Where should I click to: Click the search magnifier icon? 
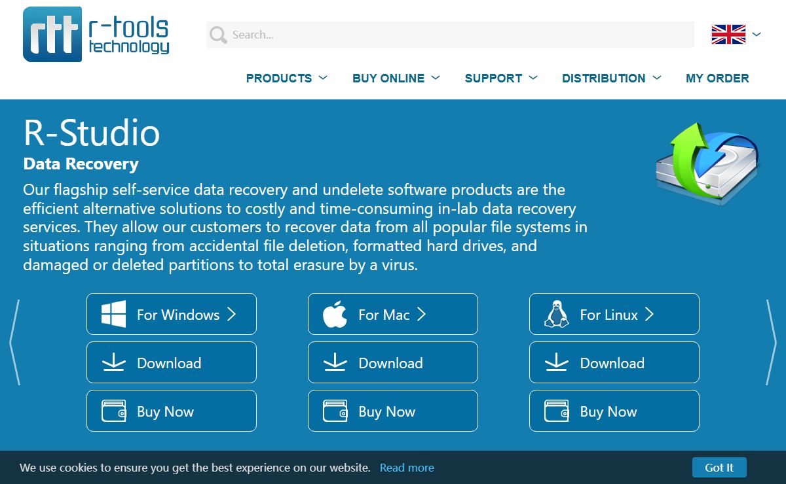coord(218,35)
